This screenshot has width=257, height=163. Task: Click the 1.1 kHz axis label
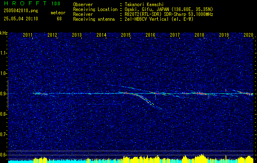3,53
